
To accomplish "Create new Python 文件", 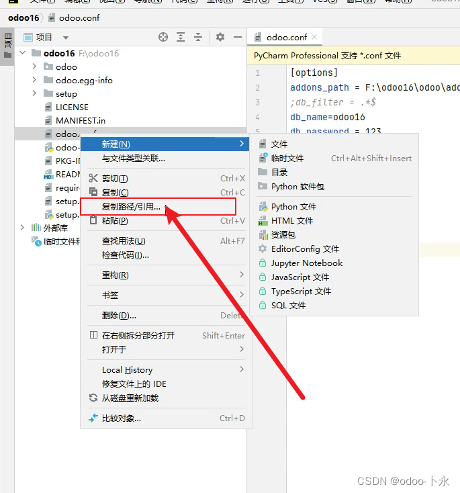I will (334, 207).
